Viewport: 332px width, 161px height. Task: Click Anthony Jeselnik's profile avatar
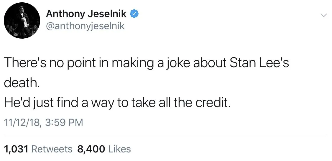(22, 21)
